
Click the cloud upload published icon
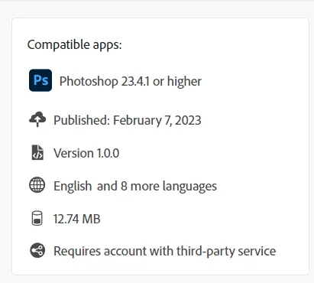pos(37,119)
